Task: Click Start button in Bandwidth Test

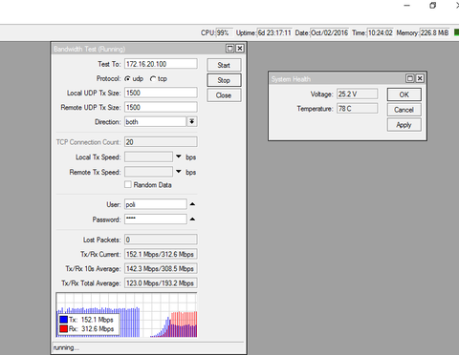Action: 224,65
